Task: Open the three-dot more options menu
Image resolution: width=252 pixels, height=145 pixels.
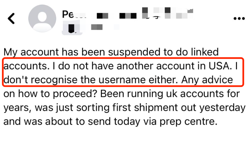Action: coord(239,19)
